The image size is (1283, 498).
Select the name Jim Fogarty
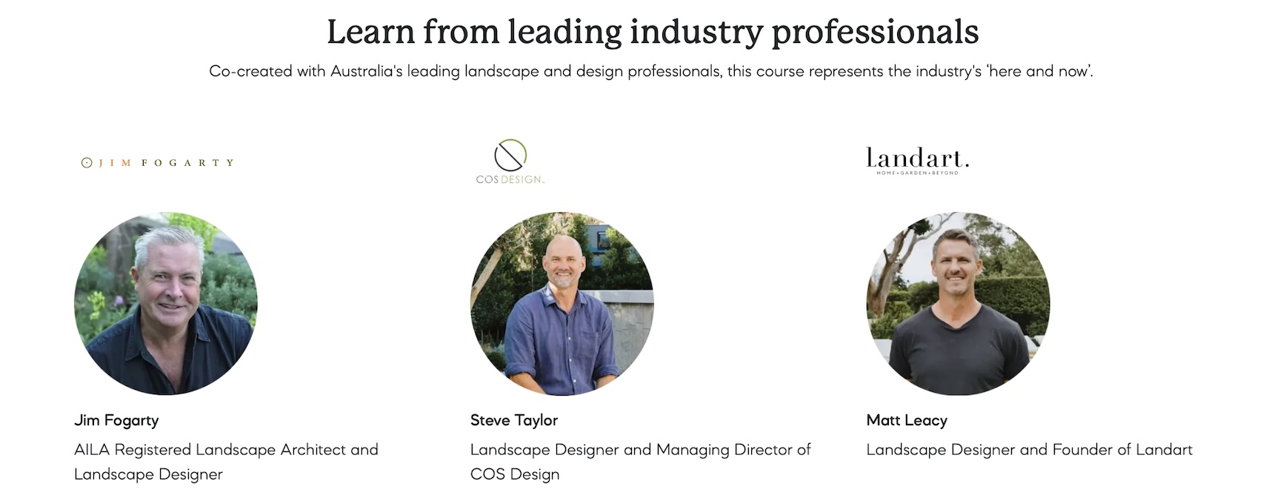(116, 420)
